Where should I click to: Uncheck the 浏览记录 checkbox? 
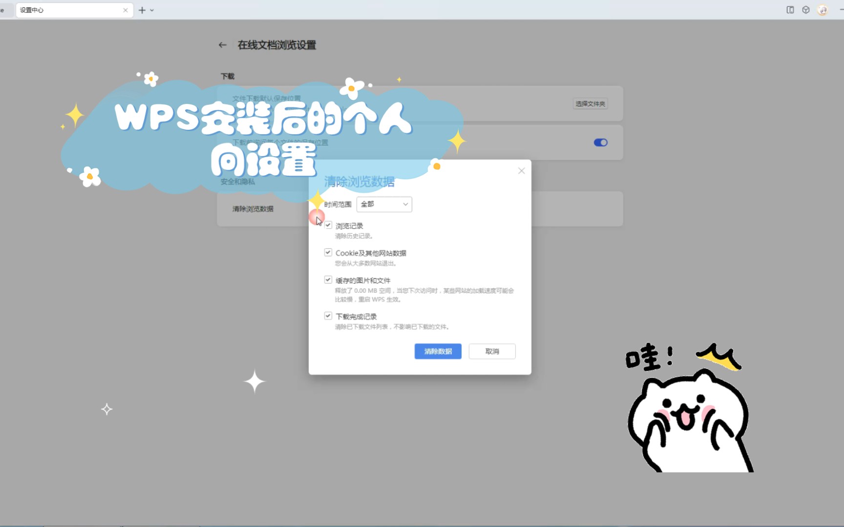coord(328,225)
